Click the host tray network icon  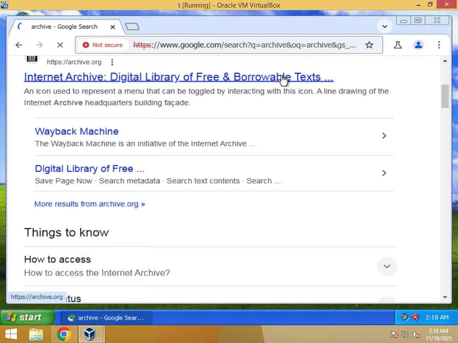[x=405, y=335]
